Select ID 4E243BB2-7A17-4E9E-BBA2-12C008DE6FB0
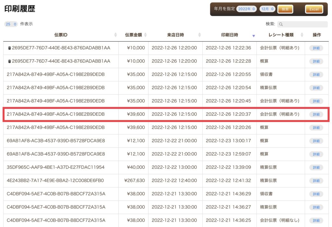The height and width of the screenshot is (227, 332). [55, 180]
